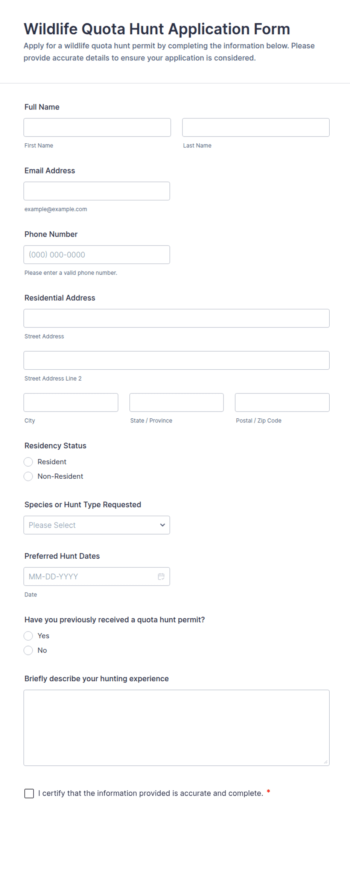Select the Resident radio option
350x885 pixels.
[x=28, y=462]
